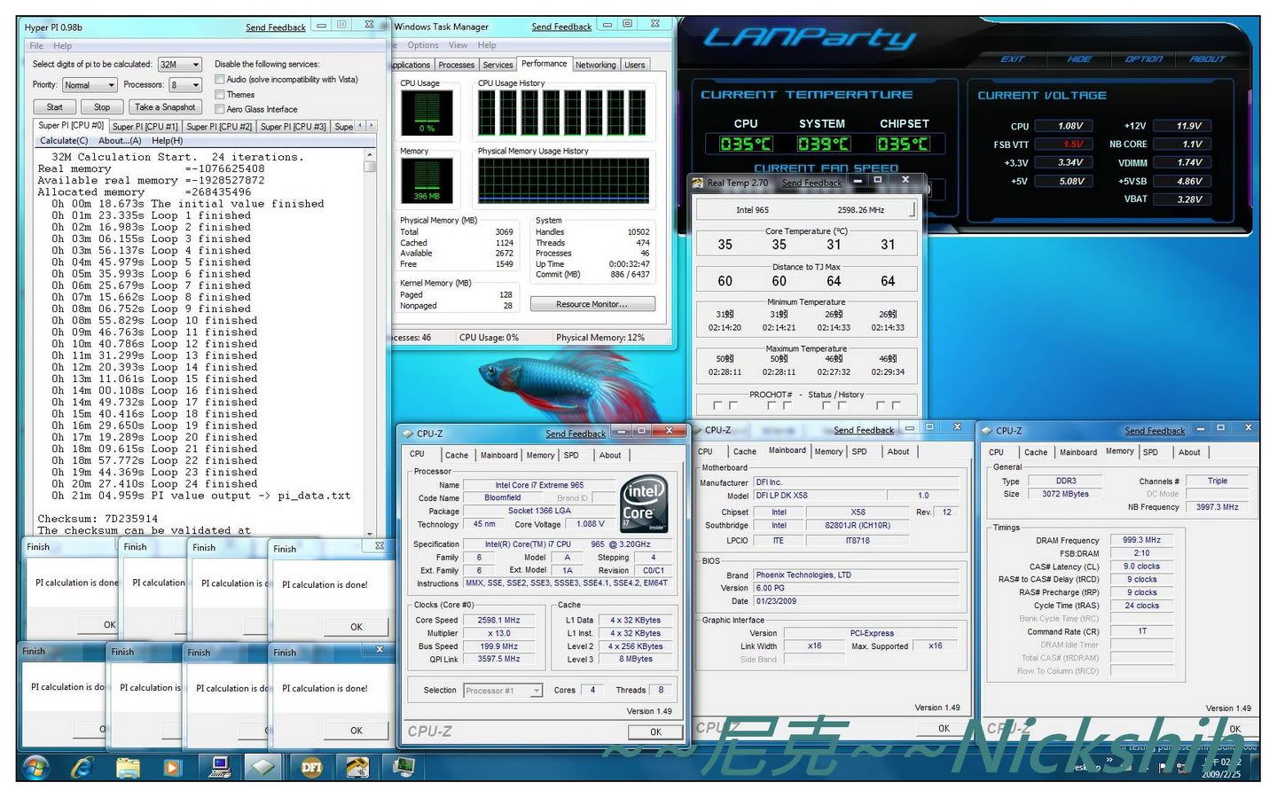Open the Priority Normal dropdown
Image resolution: width=1277 pixels, height=798 pixels.
(x=90, y=85)
